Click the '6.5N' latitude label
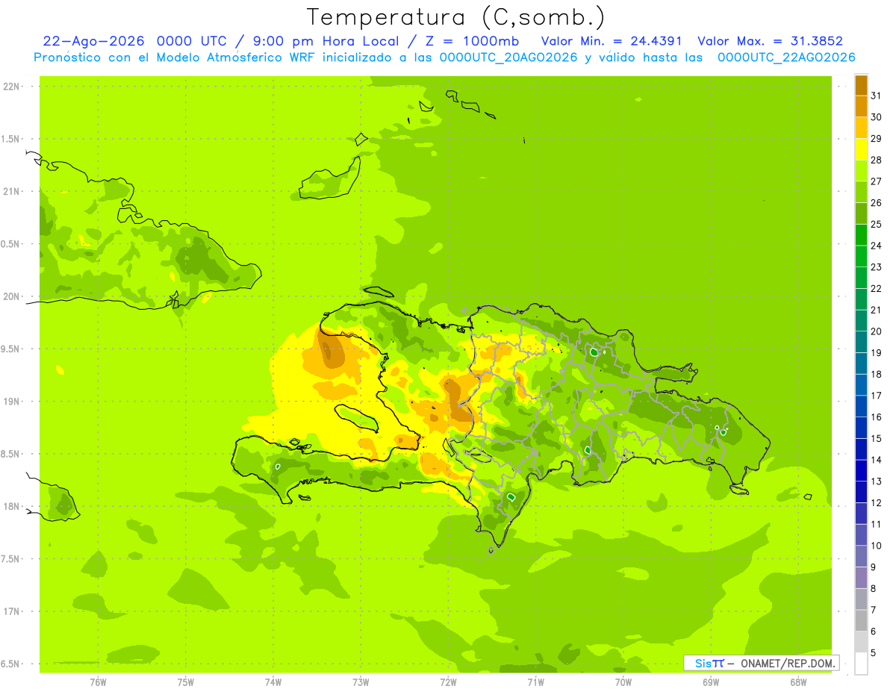The width and height of the screenshot is (896, 692). (x=11, y=664)
